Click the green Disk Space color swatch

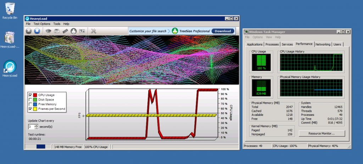(x=35, y=100)
